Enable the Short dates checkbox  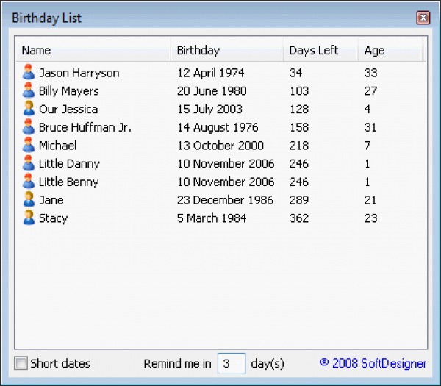pos(21,363)
